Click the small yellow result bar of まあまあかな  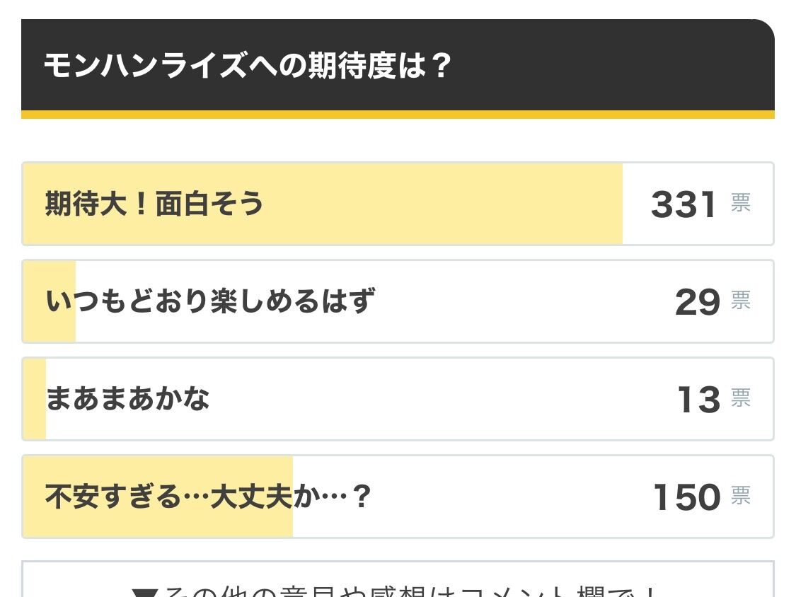click(x=35, y=399)
